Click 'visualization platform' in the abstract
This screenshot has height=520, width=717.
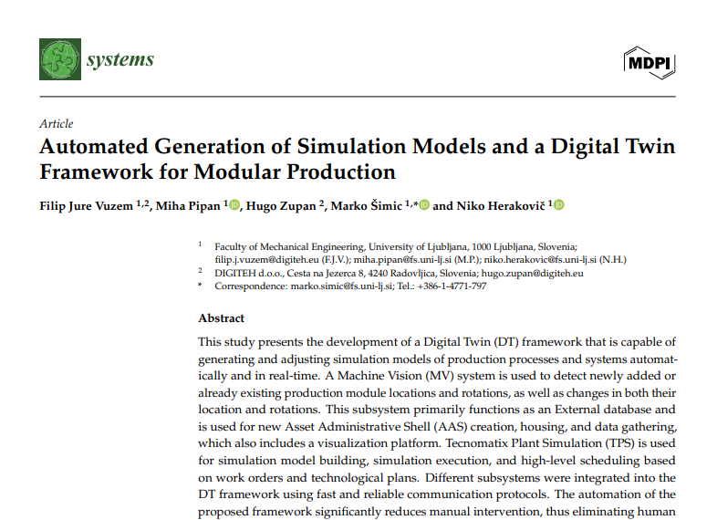click(x=379, y=443)
